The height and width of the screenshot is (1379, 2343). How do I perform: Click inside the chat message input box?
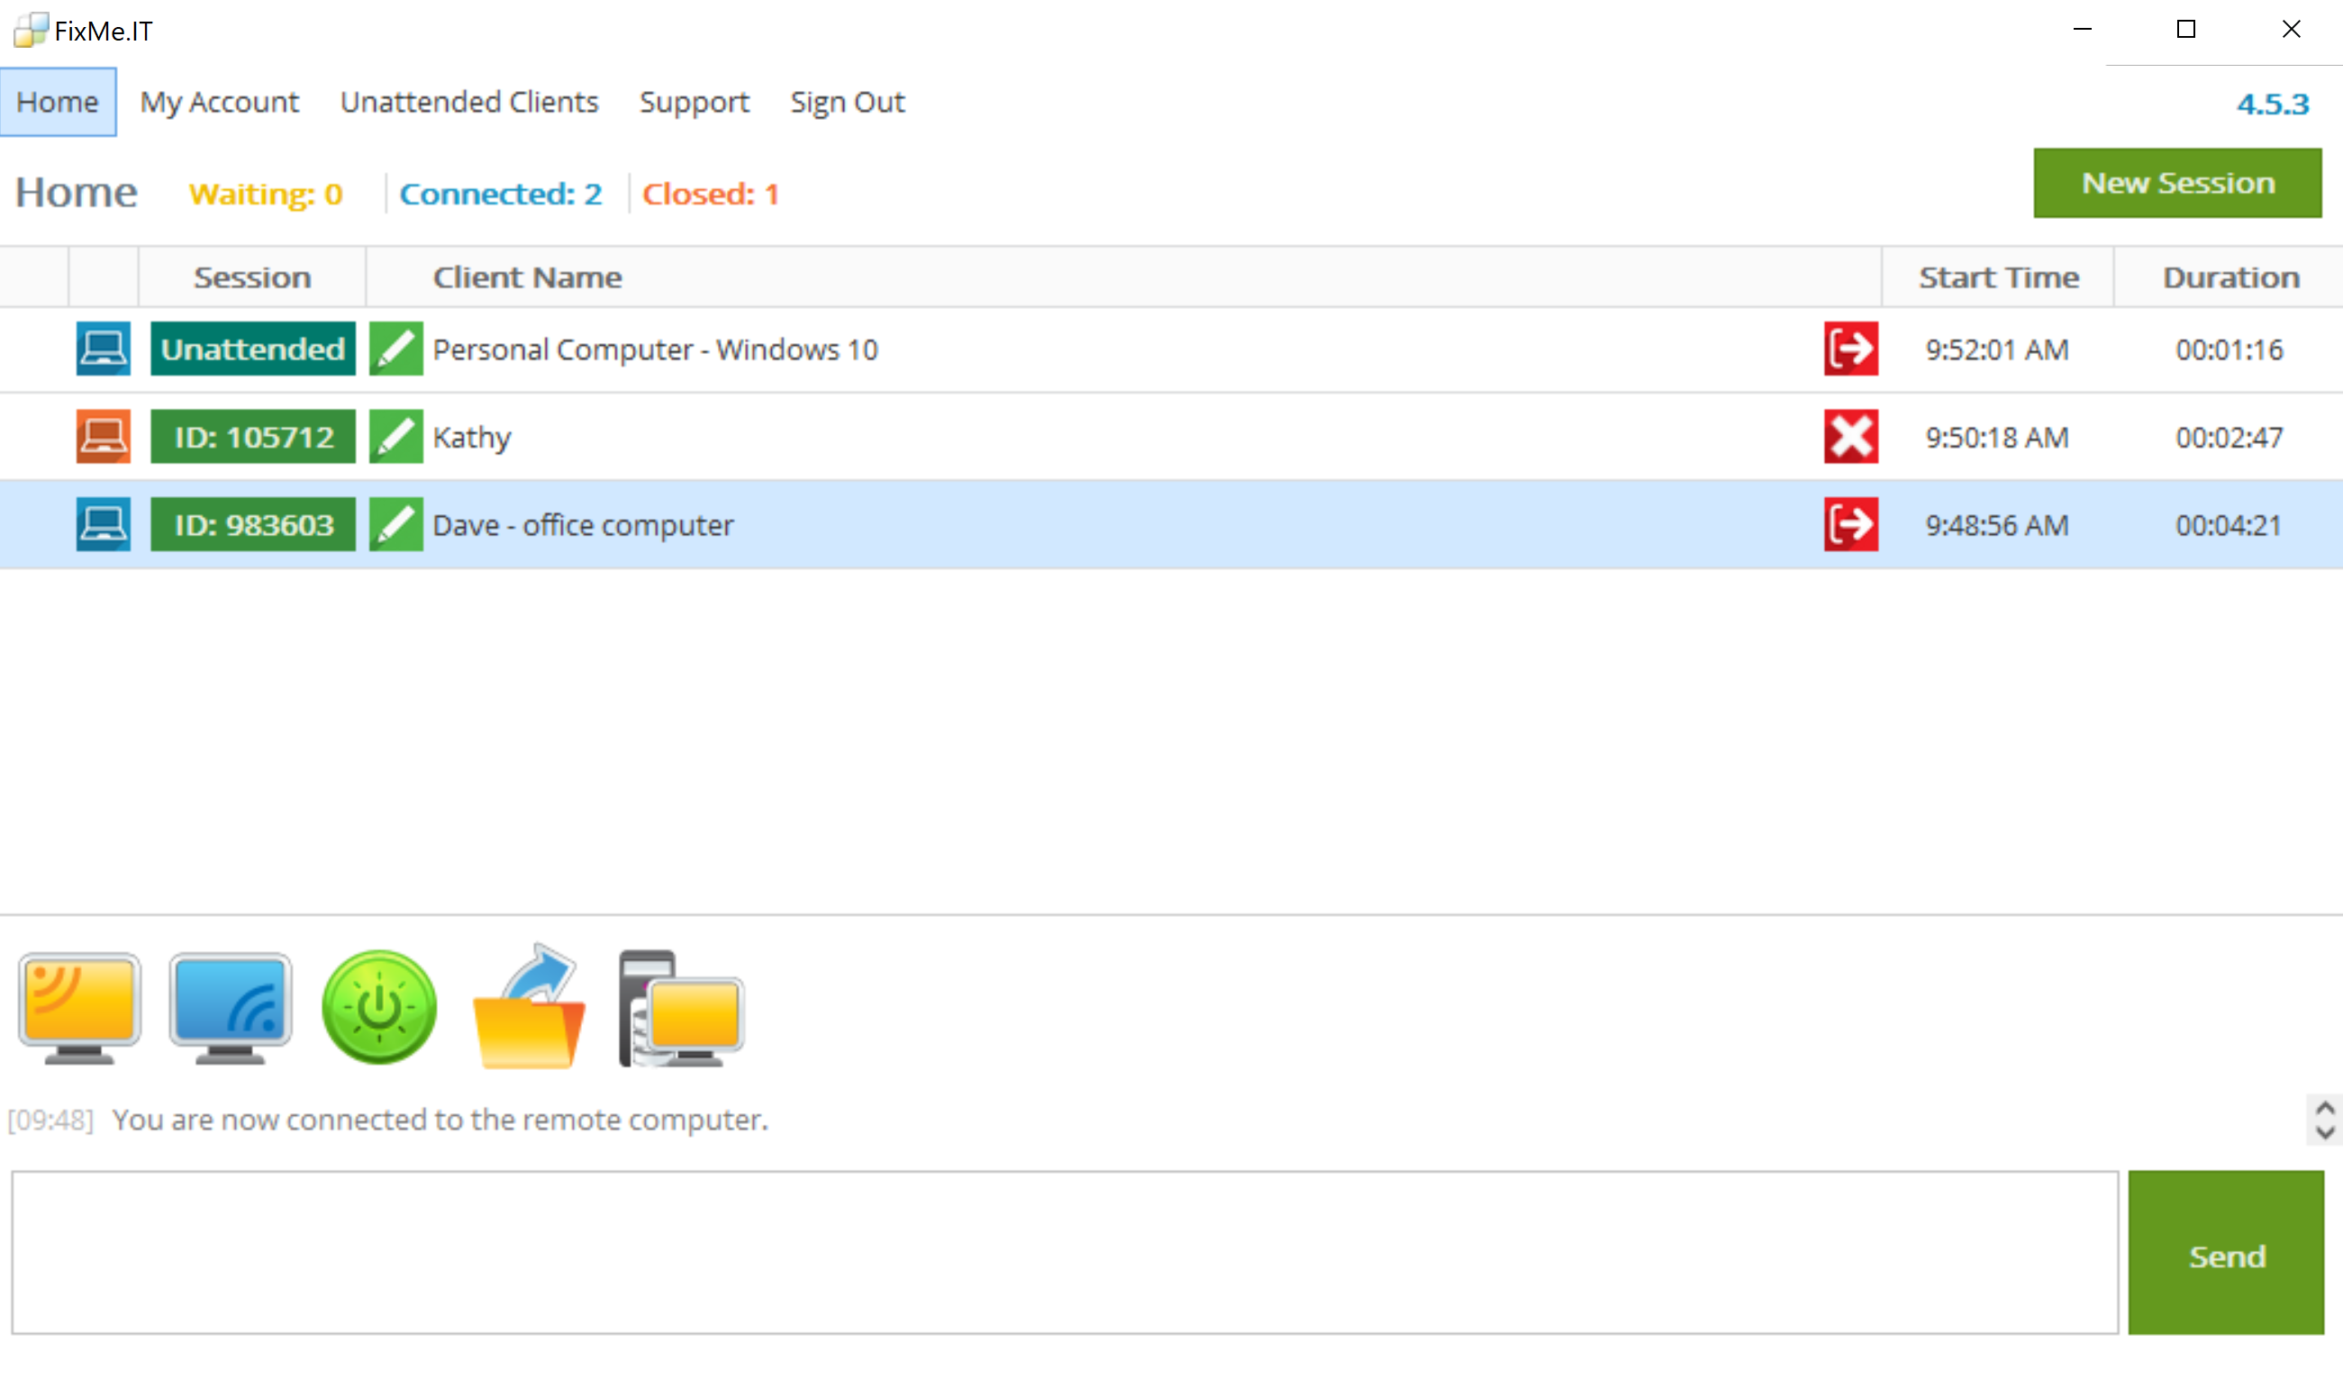tap(1064, 1253)
